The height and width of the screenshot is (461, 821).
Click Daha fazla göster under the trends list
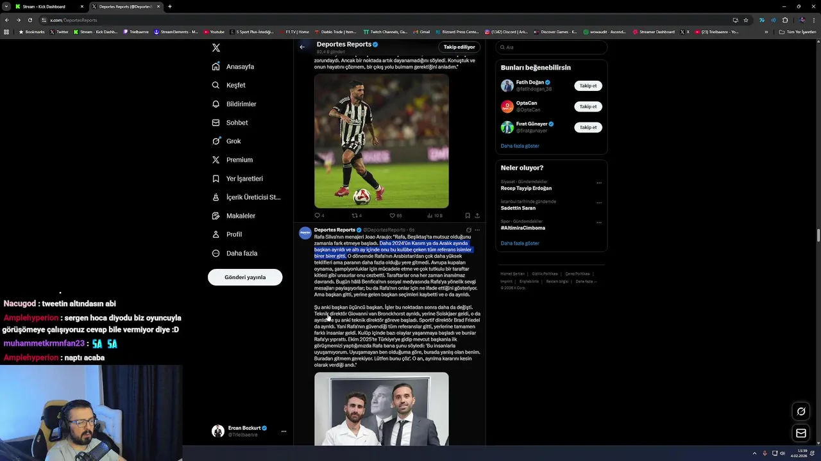click(520, 243)
